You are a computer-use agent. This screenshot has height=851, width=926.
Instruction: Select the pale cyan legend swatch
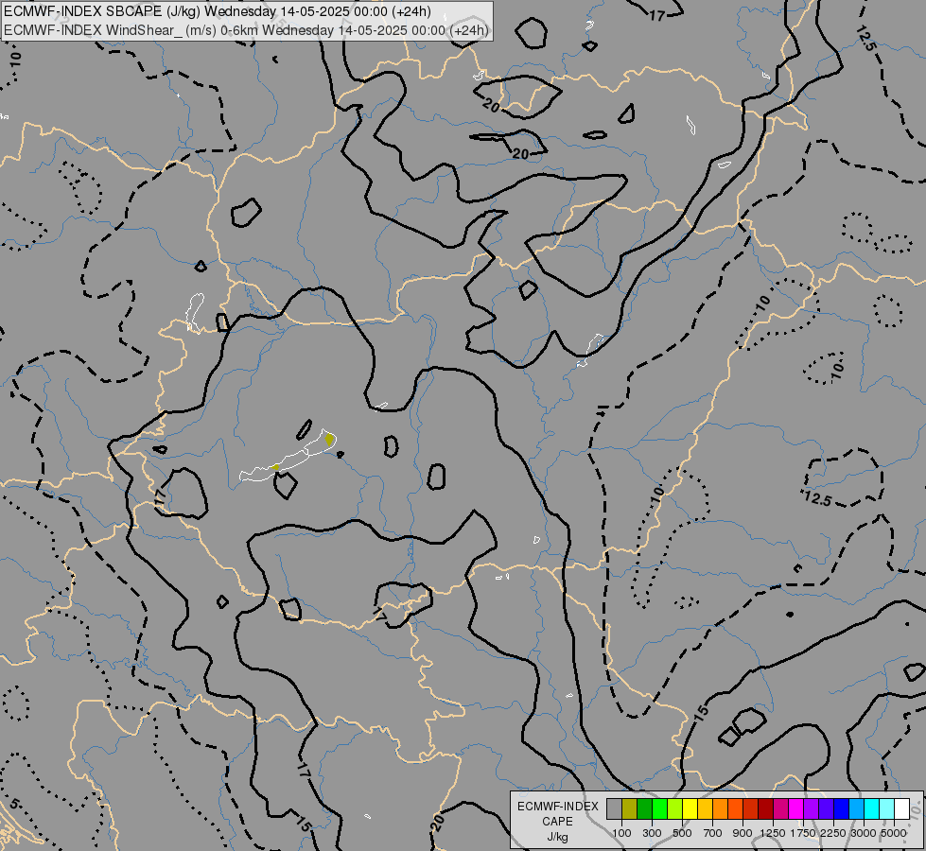886,809
